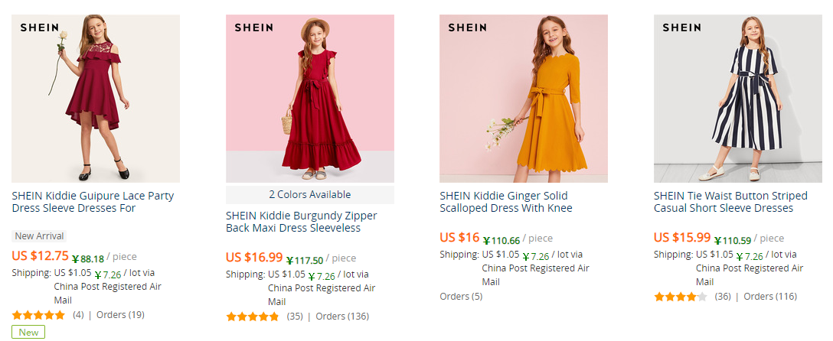833x341 pixels.
Task: Click the SHEIN logo on the striped dress
Action: (x=681, y=28)
